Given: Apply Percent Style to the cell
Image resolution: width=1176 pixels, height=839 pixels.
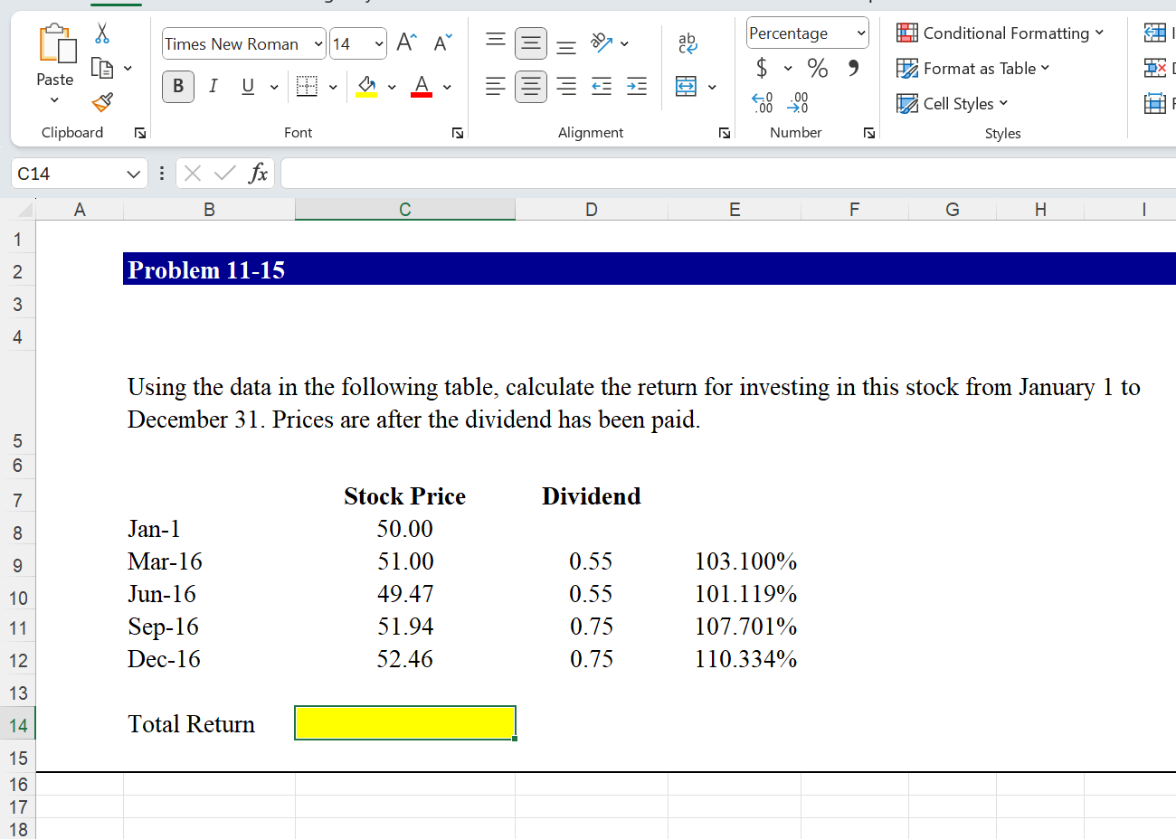Looking at the screenshot, I should [817, 68].
